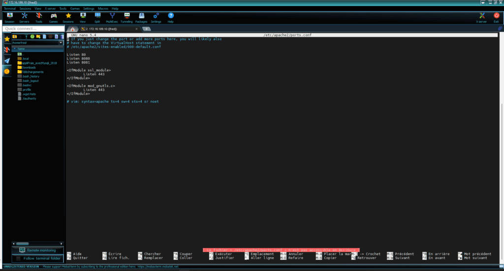
Task: Open the Macros menu
Action: 103,8
